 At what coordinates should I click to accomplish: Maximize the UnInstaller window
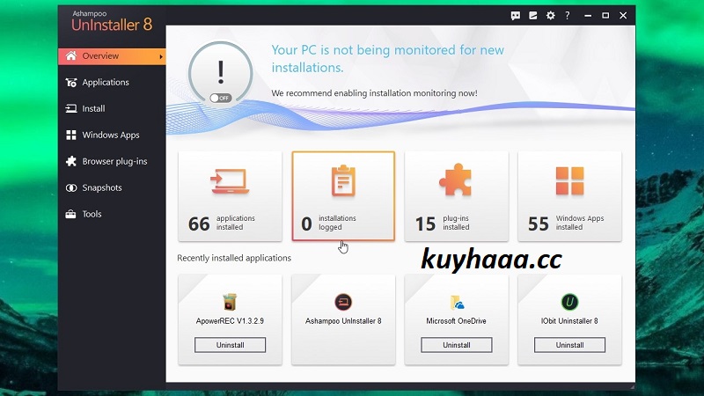coord(605,16)
